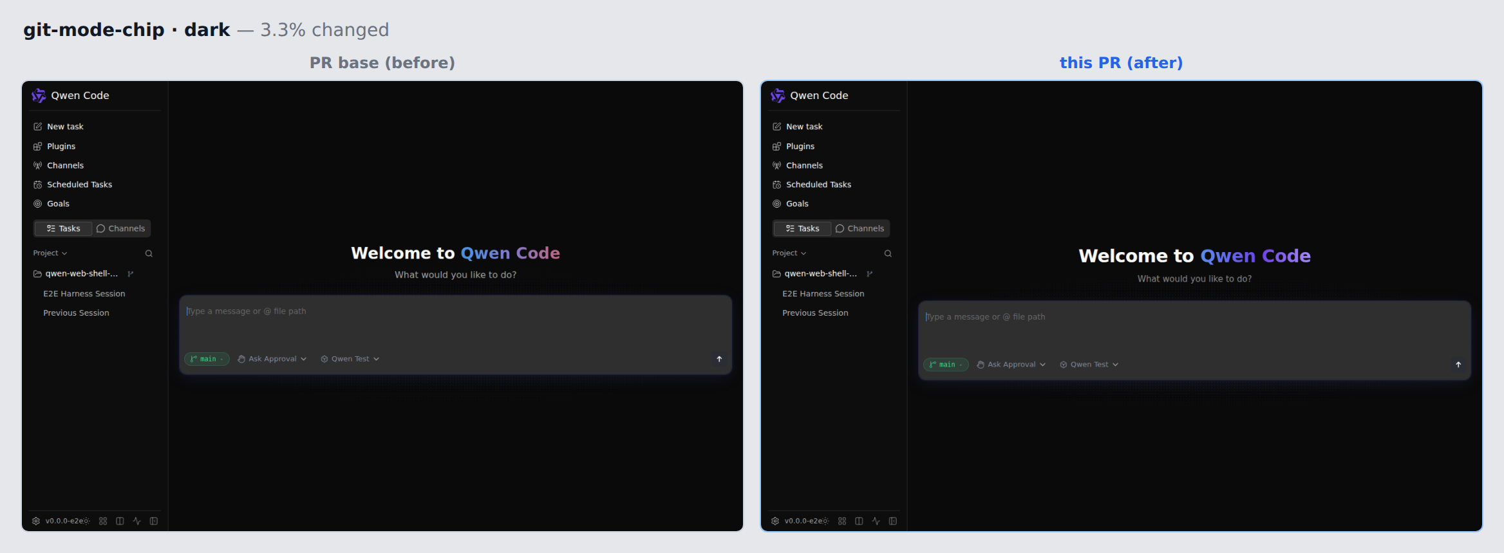Image resolution: width=1504 pixels, height=553 pixels.
Task: Open qwen-web-shell project folder in before panel
Action: 76,274
